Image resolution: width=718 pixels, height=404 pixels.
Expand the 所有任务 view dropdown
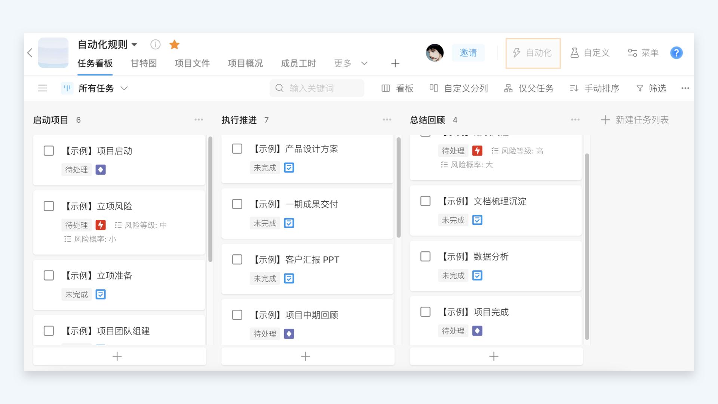pos(124,88)
